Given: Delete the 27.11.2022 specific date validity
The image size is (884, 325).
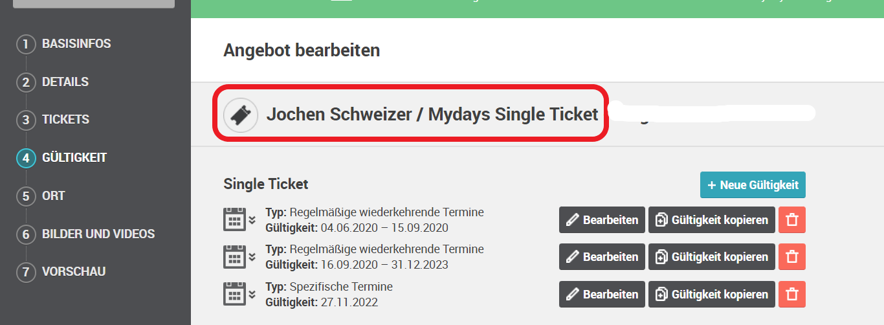Looking at the screenshot, I should click(x=791, y=294).
